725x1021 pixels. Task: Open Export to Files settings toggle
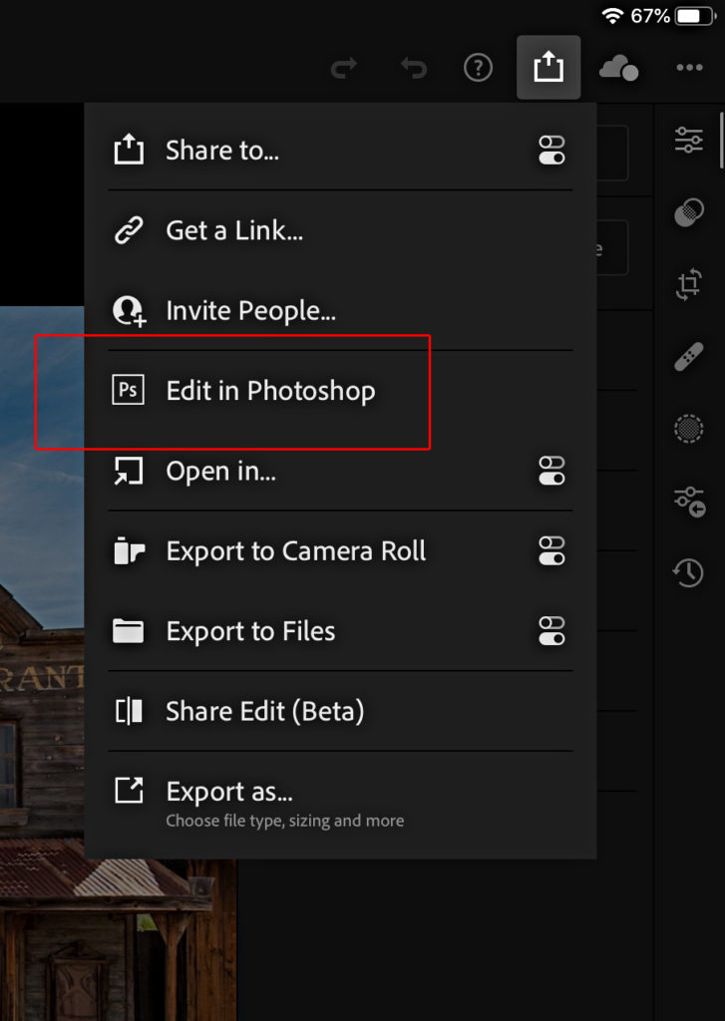(551, 631)
